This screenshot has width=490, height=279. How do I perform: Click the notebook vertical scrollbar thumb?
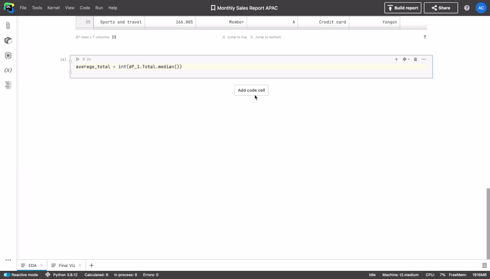pyautogui.click(x=488, y=224)
